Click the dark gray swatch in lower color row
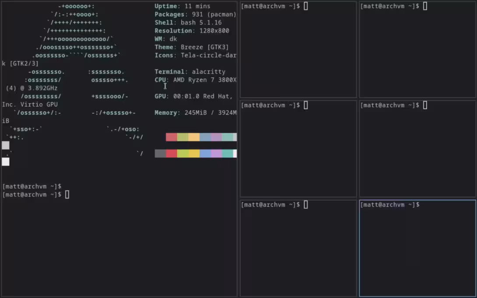The image size is (477, 298). coord(160,154)
